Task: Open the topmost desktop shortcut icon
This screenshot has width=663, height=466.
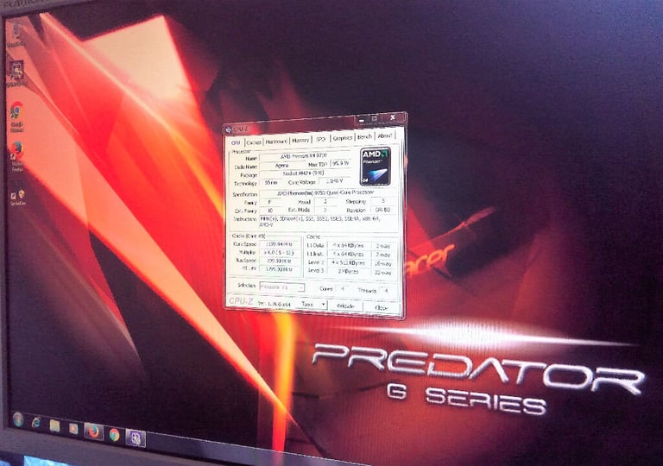Action: (16, 35)
